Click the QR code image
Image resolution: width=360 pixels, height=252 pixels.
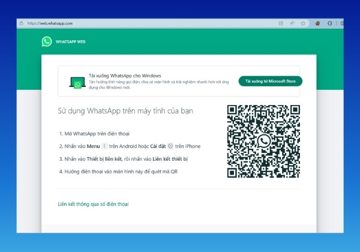click(x=263, y=141)
